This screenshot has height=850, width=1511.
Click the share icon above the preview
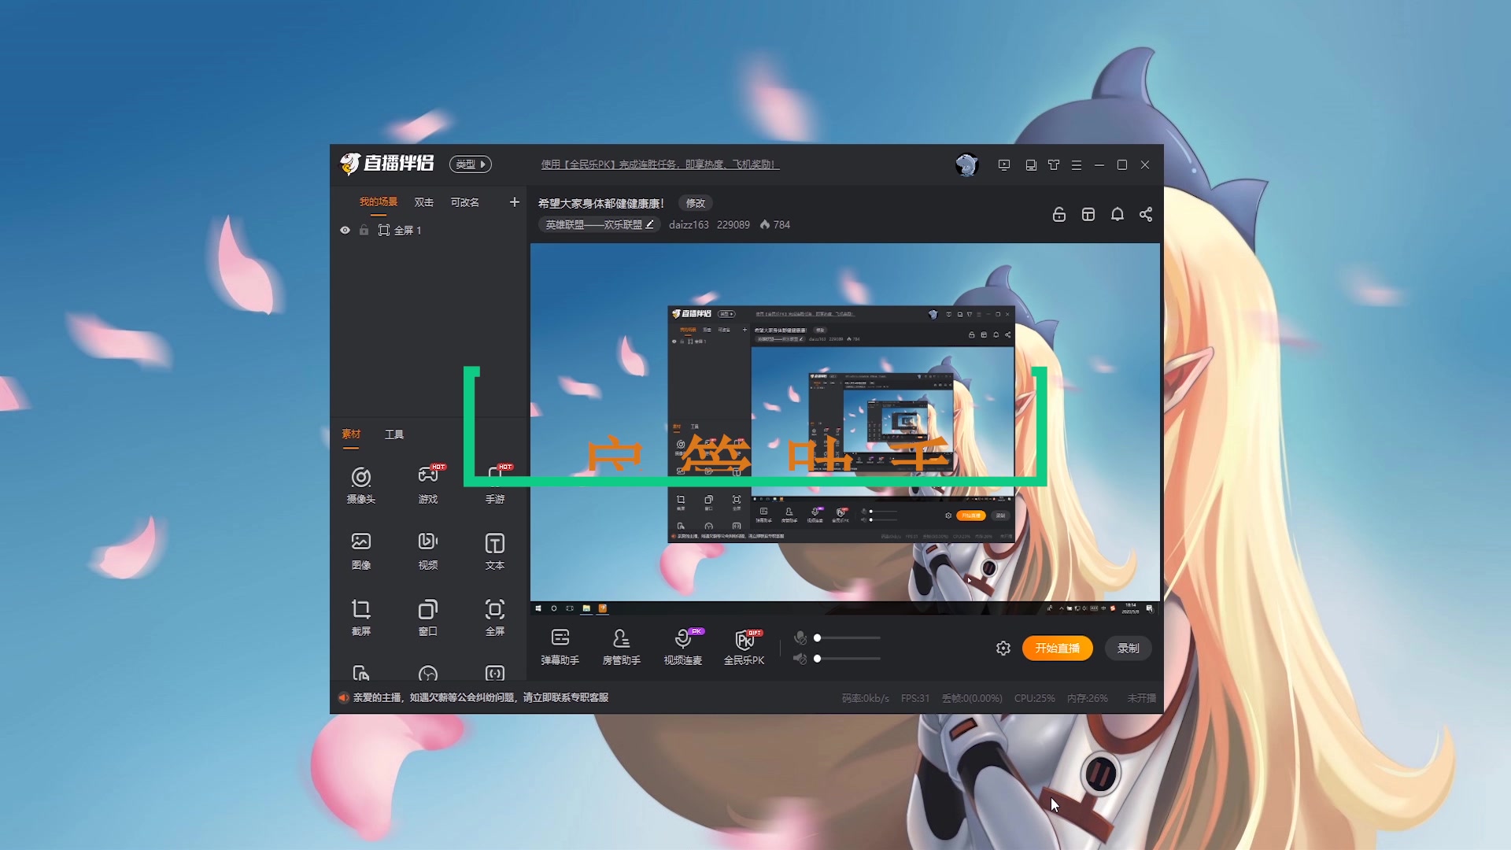(1146, 214)
